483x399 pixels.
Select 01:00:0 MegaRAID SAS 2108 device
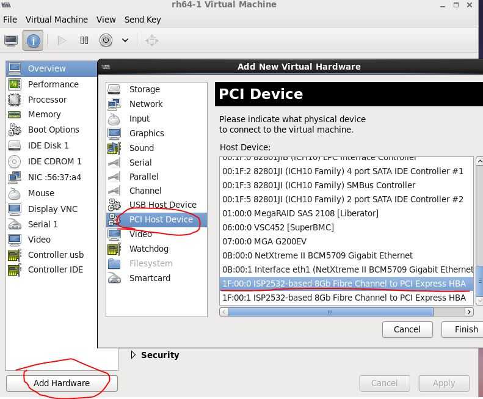click(x=347, y=213)
